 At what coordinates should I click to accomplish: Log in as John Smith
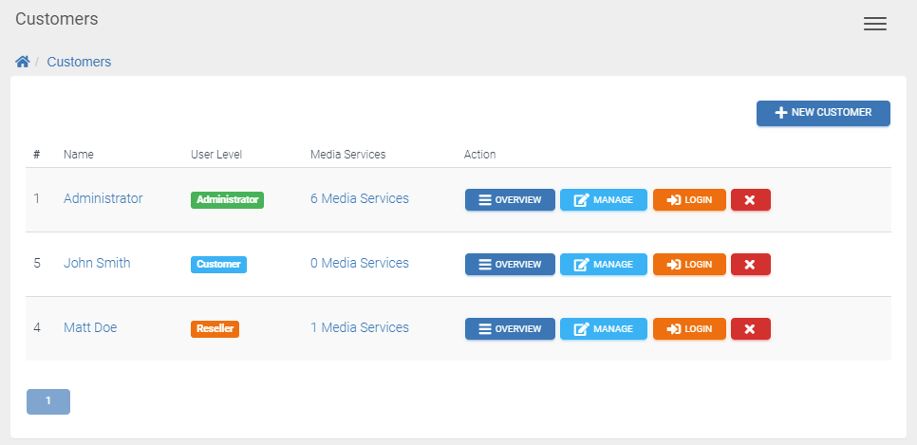pos(689,265)
